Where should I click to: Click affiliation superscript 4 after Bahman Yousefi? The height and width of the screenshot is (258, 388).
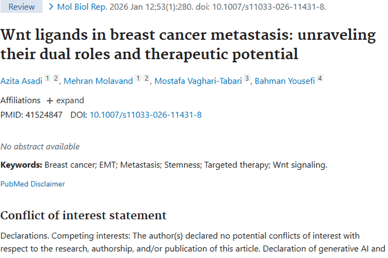320,78
